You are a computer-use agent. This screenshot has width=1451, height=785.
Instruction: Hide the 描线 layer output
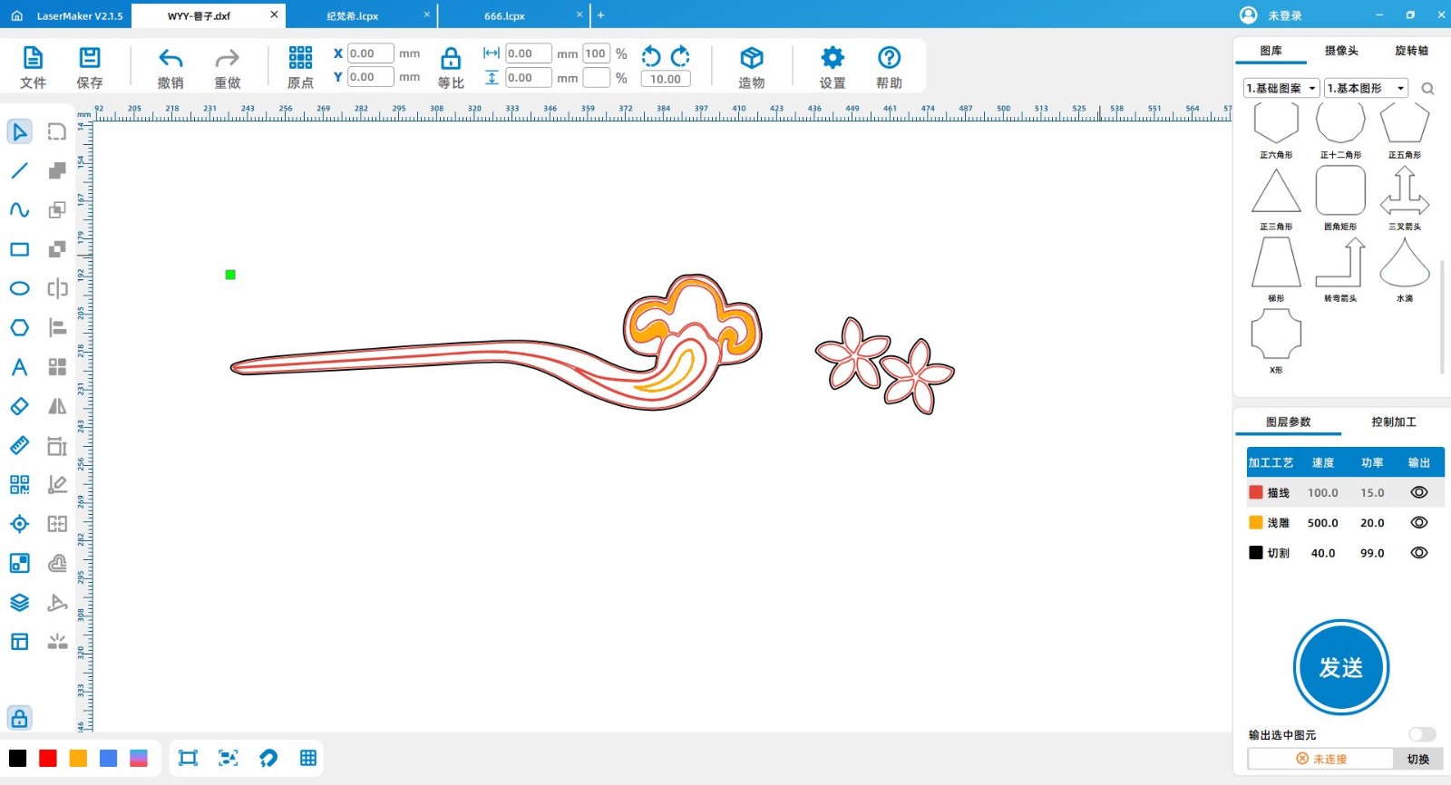click(1418, 492)
